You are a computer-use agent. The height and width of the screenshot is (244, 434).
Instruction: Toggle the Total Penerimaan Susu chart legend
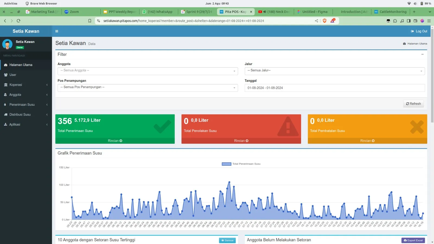point(241,164)
